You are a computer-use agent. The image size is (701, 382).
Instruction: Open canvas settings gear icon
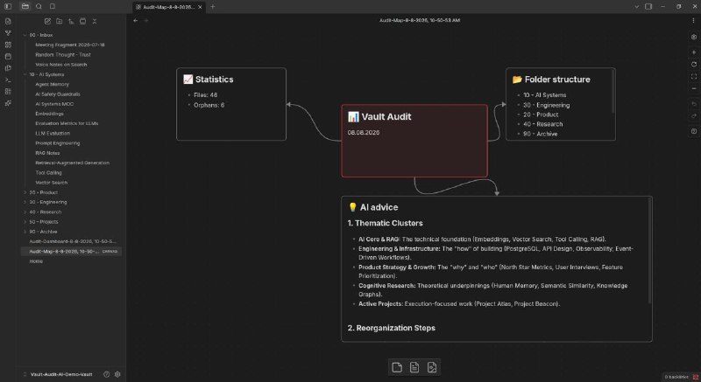click(x=694, y=37)
